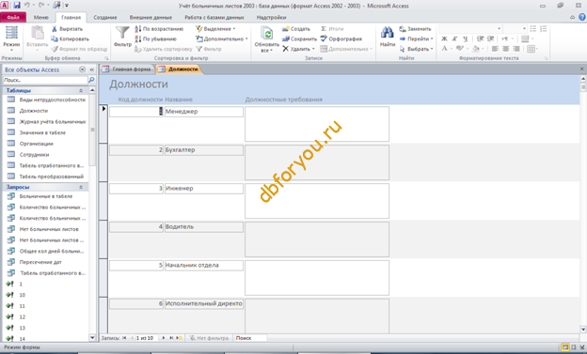Open the font size combo box
This screenshot has width=587, height=354.
pos(515,29)
